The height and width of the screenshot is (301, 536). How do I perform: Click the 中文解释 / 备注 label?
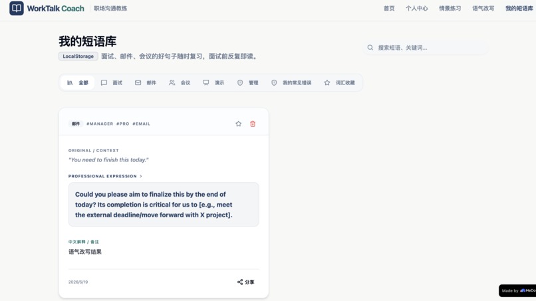pos(84,242)
